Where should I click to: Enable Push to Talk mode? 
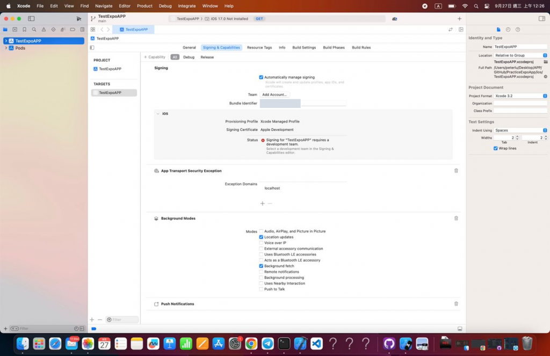(x=261, y=289)
